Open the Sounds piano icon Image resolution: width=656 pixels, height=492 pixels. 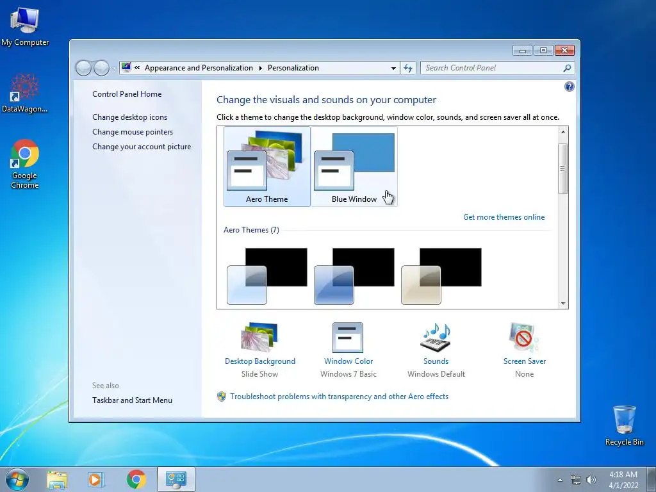pos(436,337)
